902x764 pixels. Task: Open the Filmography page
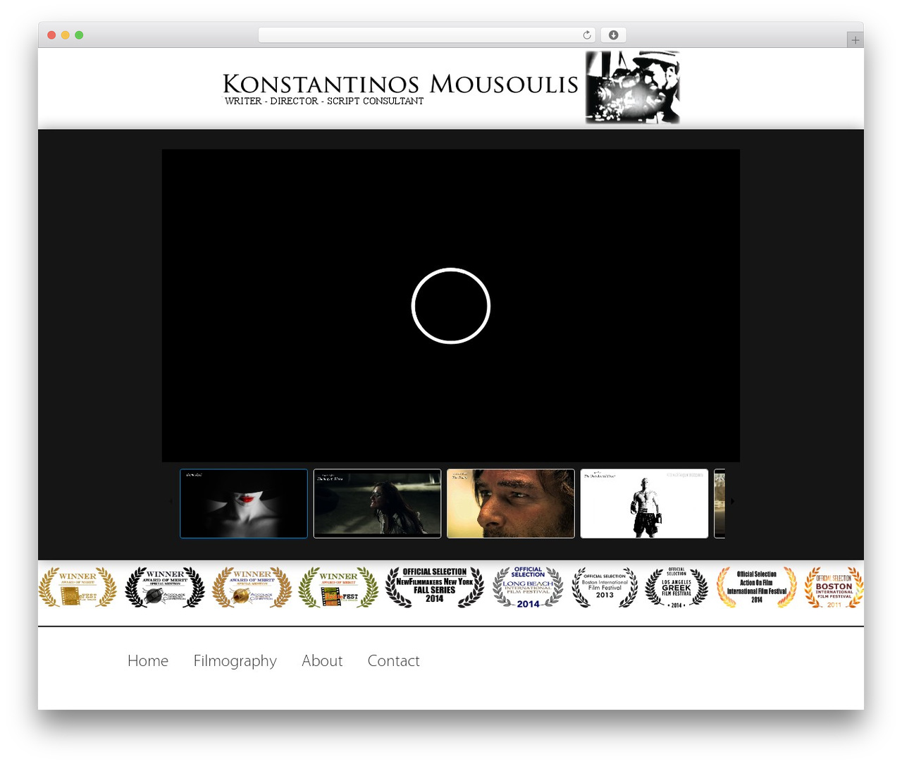click(235, 661)
